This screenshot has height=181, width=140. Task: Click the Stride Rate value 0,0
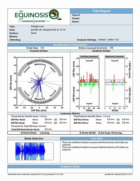pyautogui.click(x=42, y=48)
